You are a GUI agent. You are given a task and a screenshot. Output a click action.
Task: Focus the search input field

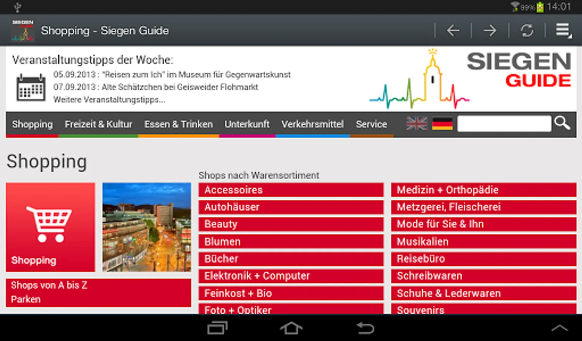[504, 124]
